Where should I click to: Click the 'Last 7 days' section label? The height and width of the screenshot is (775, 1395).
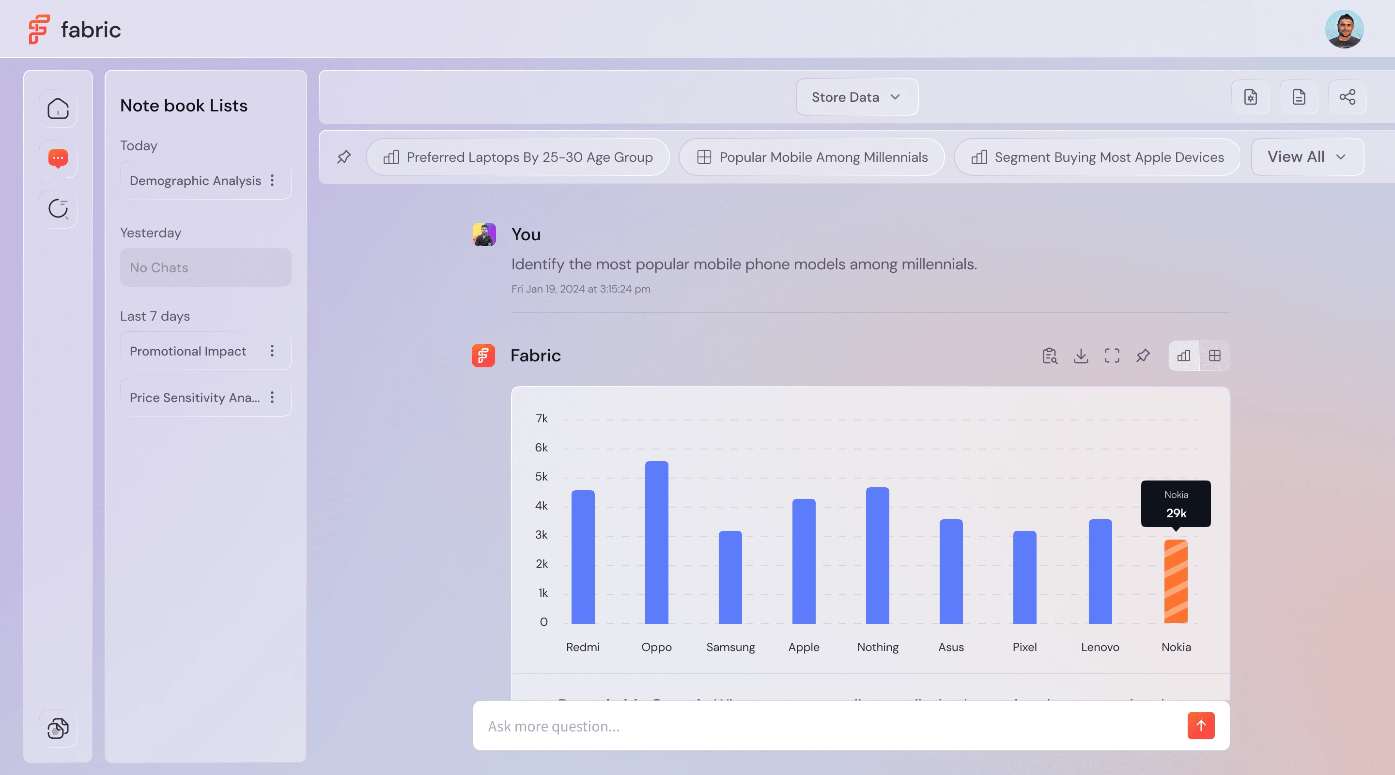coord(155,316)
